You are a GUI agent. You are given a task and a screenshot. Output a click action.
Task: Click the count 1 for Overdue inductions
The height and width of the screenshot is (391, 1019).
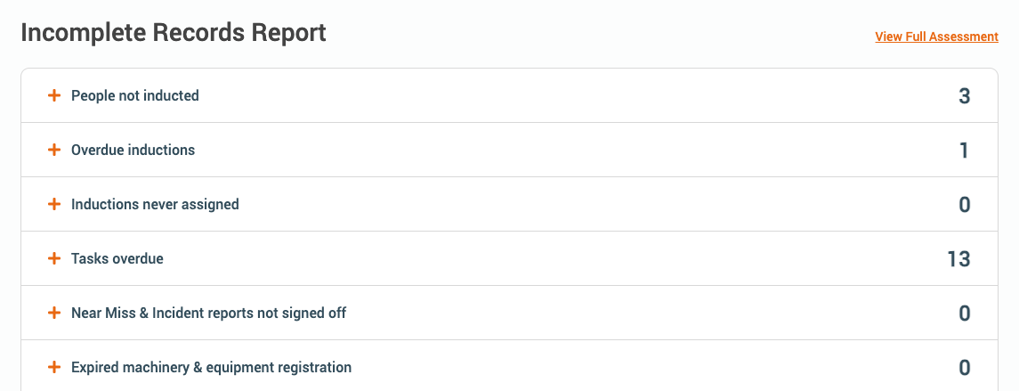click(x=964, y=151)
